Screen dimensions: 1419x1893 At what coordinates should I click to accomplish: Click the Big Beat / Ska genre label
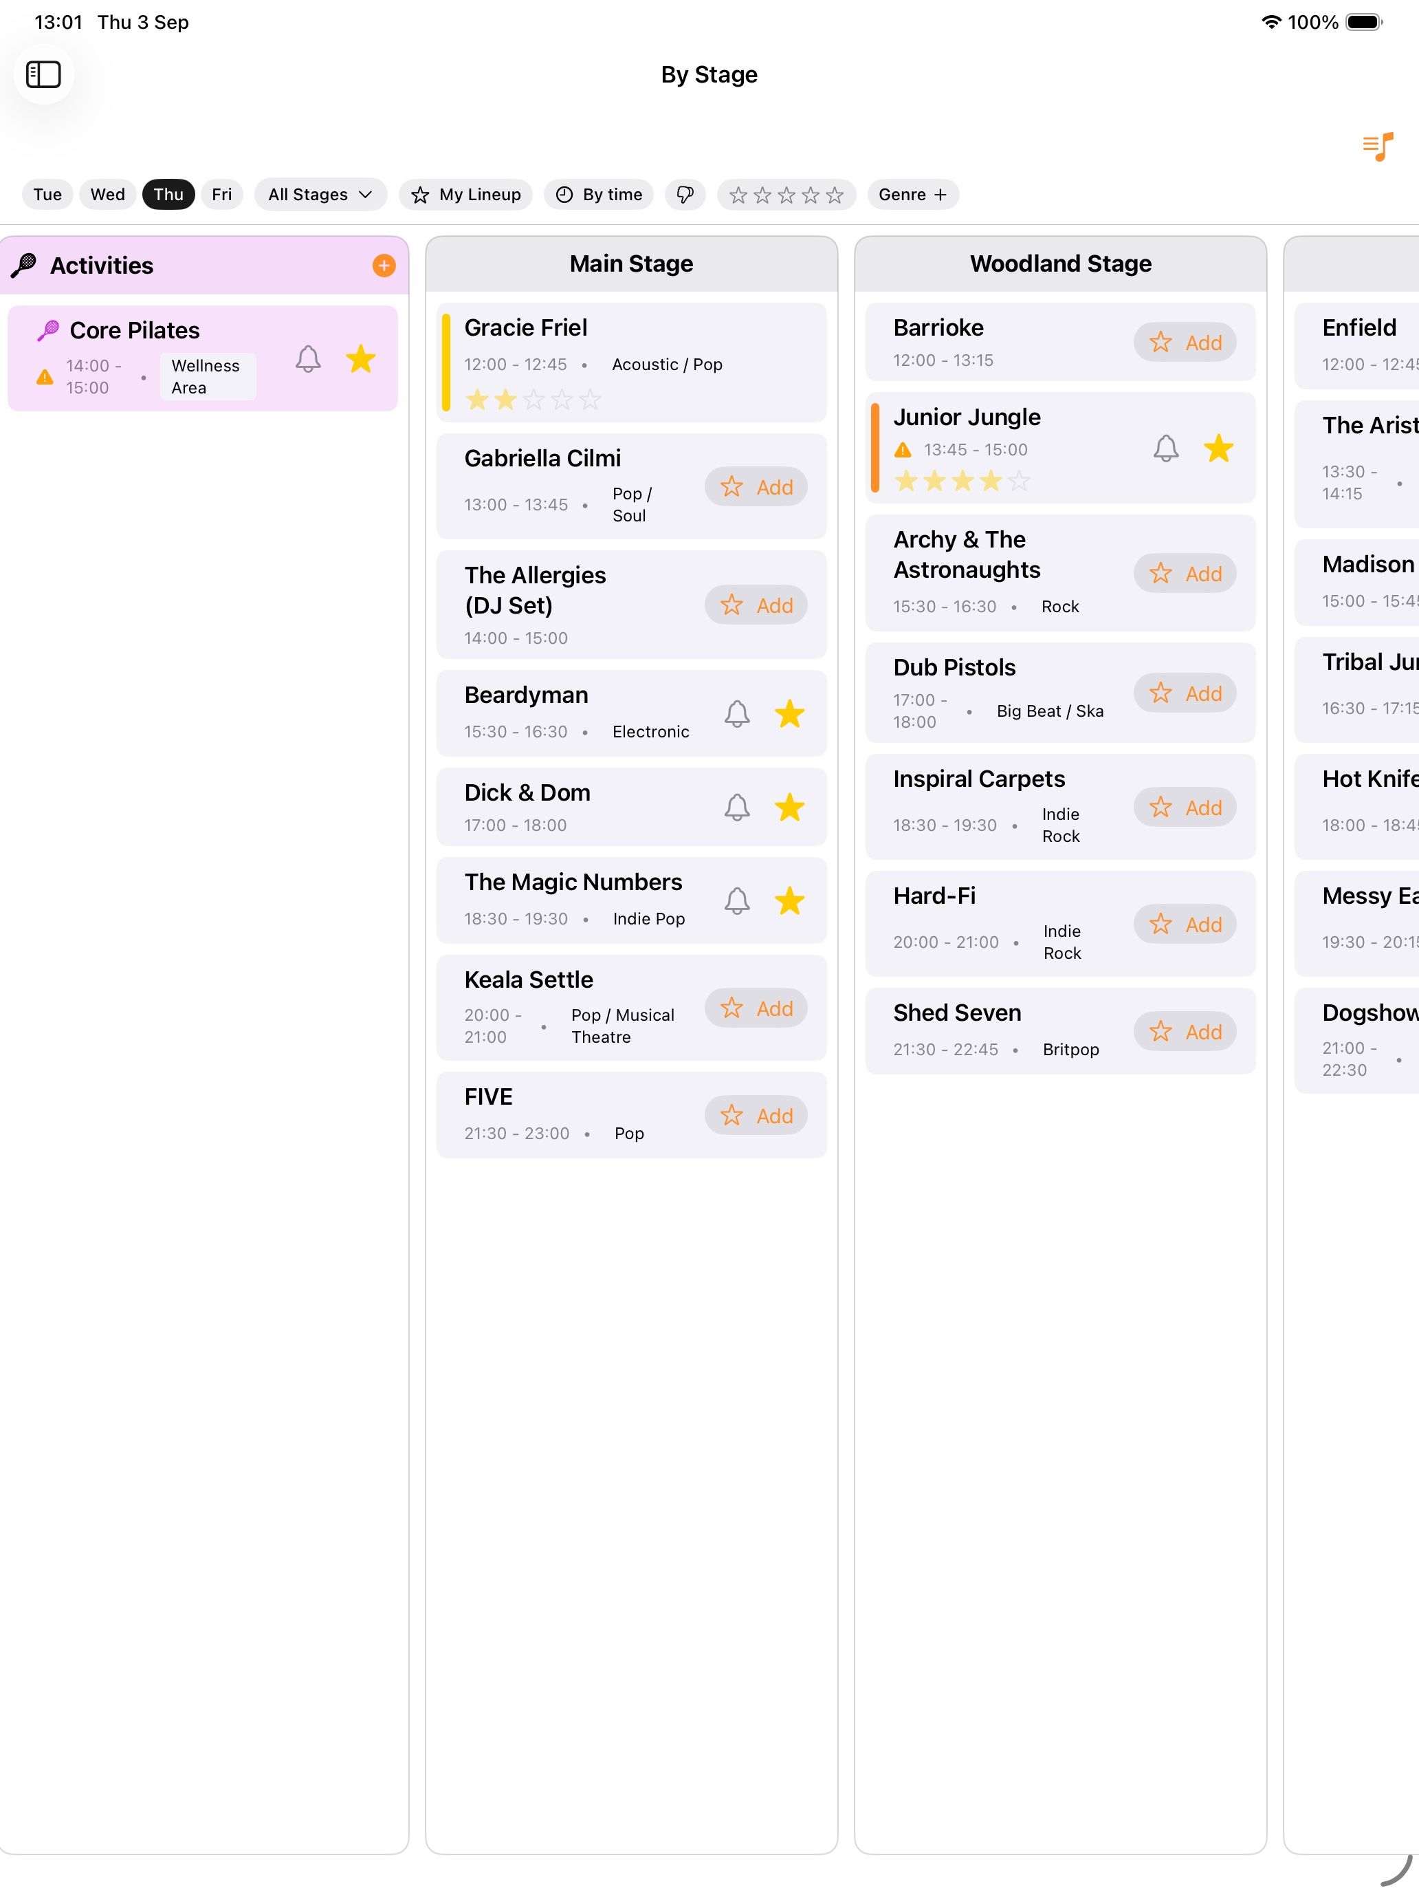tap(1050, 711)
